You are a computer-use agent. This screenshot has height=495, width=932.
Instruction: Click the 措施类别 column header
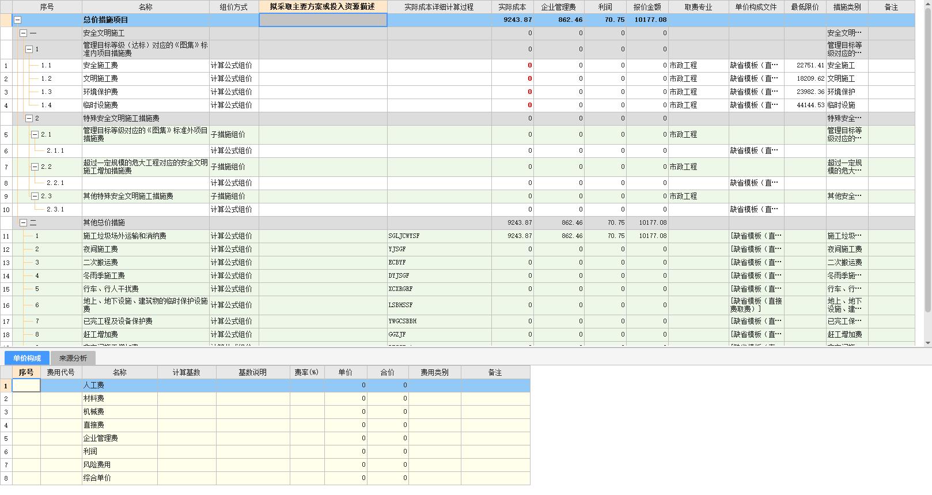847,7
